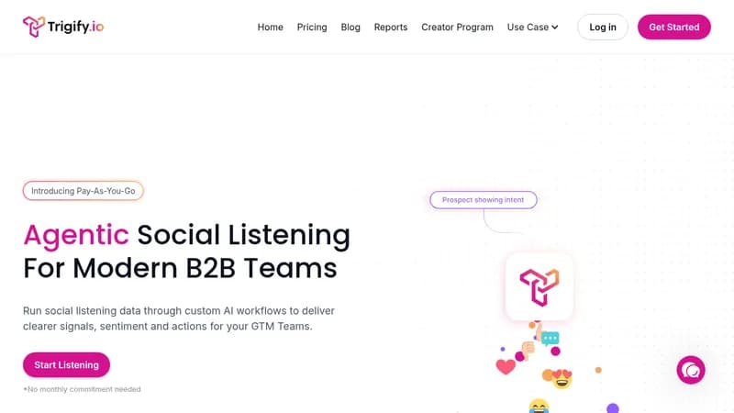
Task: Click the Trigify.io logo
Action: 63,27
